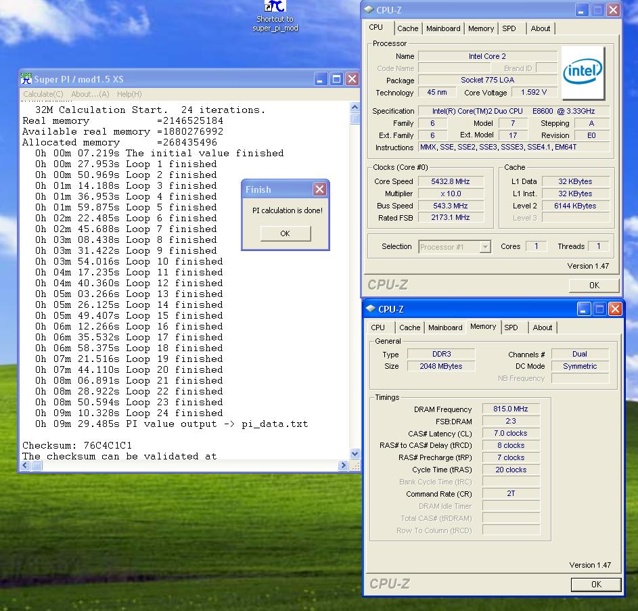Maximize the Super PI window
The width and height of the screenshot is (638, 611).
[x=336, y=79]
